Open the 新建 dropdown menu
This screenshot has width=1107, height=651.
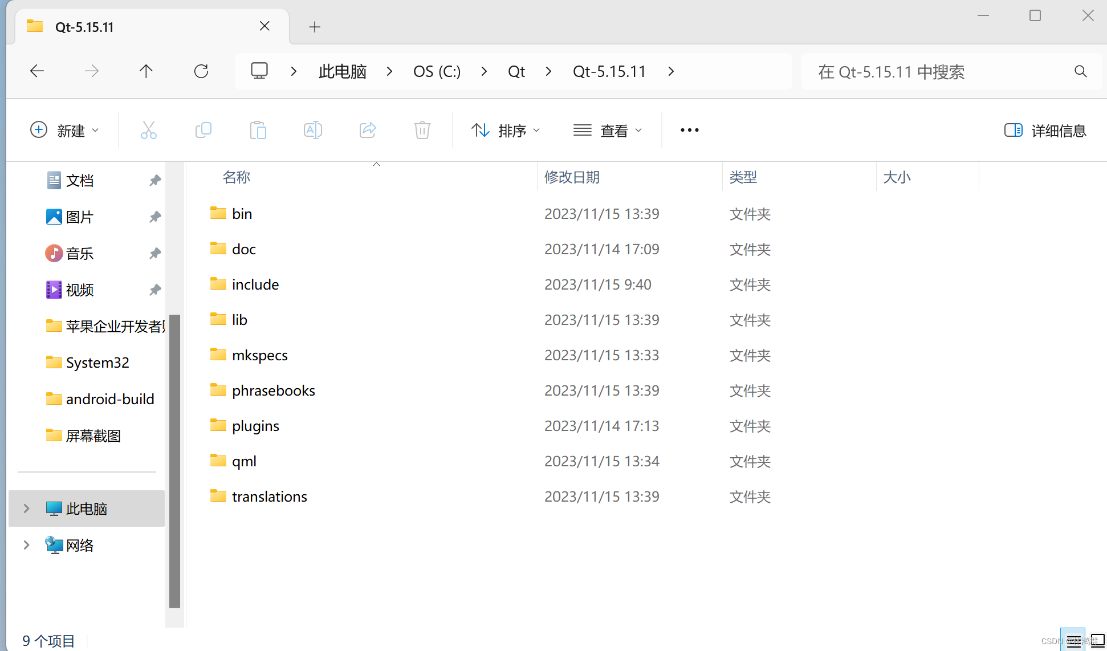point(64,130)
